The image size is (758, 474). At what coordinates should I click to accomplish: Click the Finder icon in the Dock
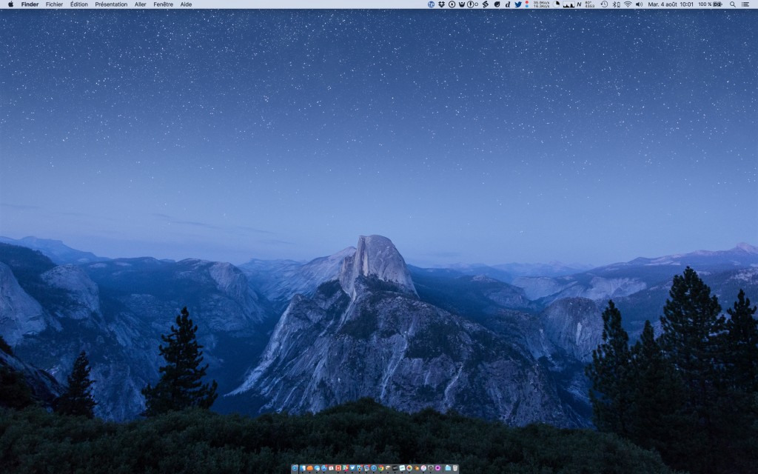coord(302,468)
